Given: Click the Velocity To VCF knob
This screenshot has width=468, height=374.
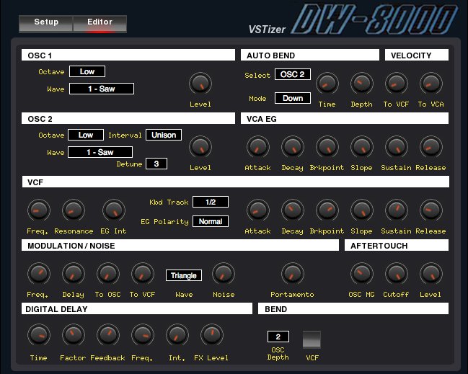Looking at the screenshot, I should click(397, 84).
